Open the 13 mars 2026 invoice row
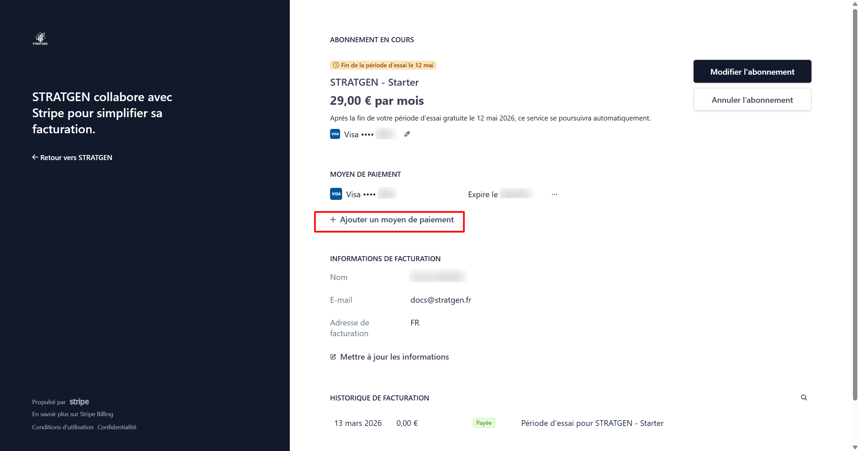Screen dimensions: 859x451 [x=358, y=423]
